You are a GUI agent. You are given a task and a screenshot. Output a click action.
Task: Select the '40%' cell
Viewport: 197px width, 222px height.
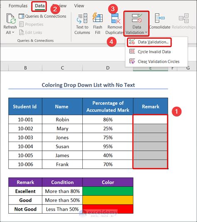[x=108, y=155]
